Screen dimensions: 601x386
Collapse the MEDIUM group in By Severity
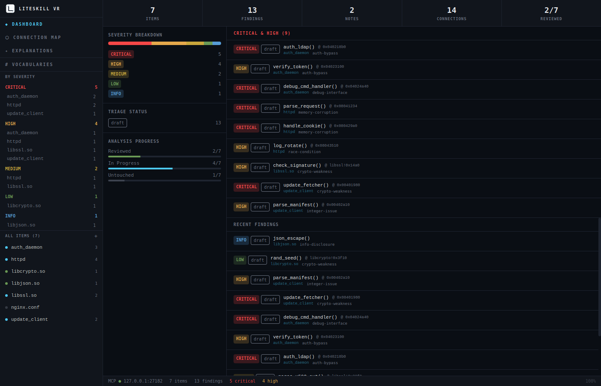tap(51, 169)
